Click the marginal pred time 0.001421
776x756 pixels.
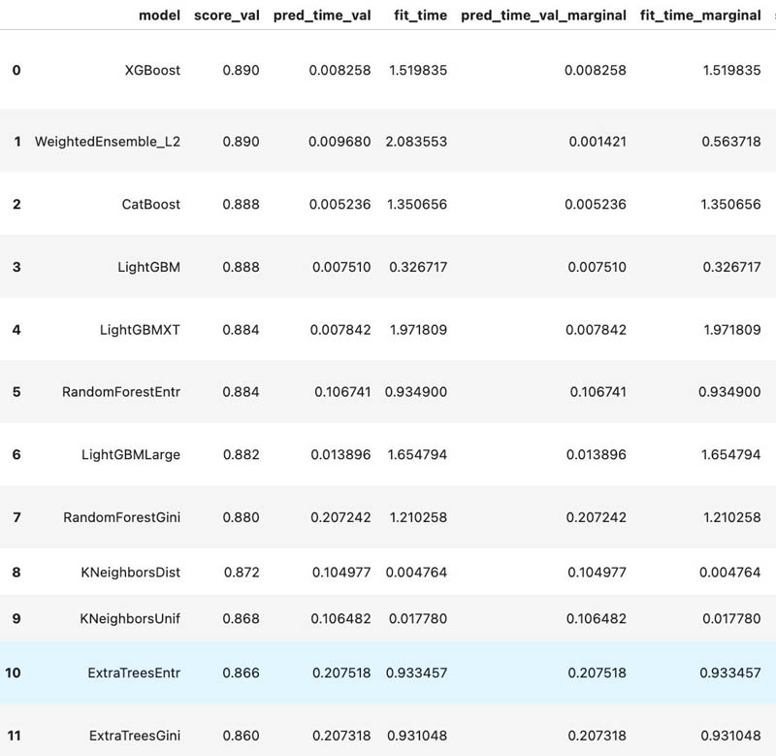tap(598, 142)
